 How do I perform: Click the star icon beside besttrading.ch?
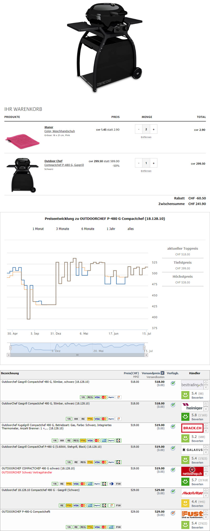[206, 383]
